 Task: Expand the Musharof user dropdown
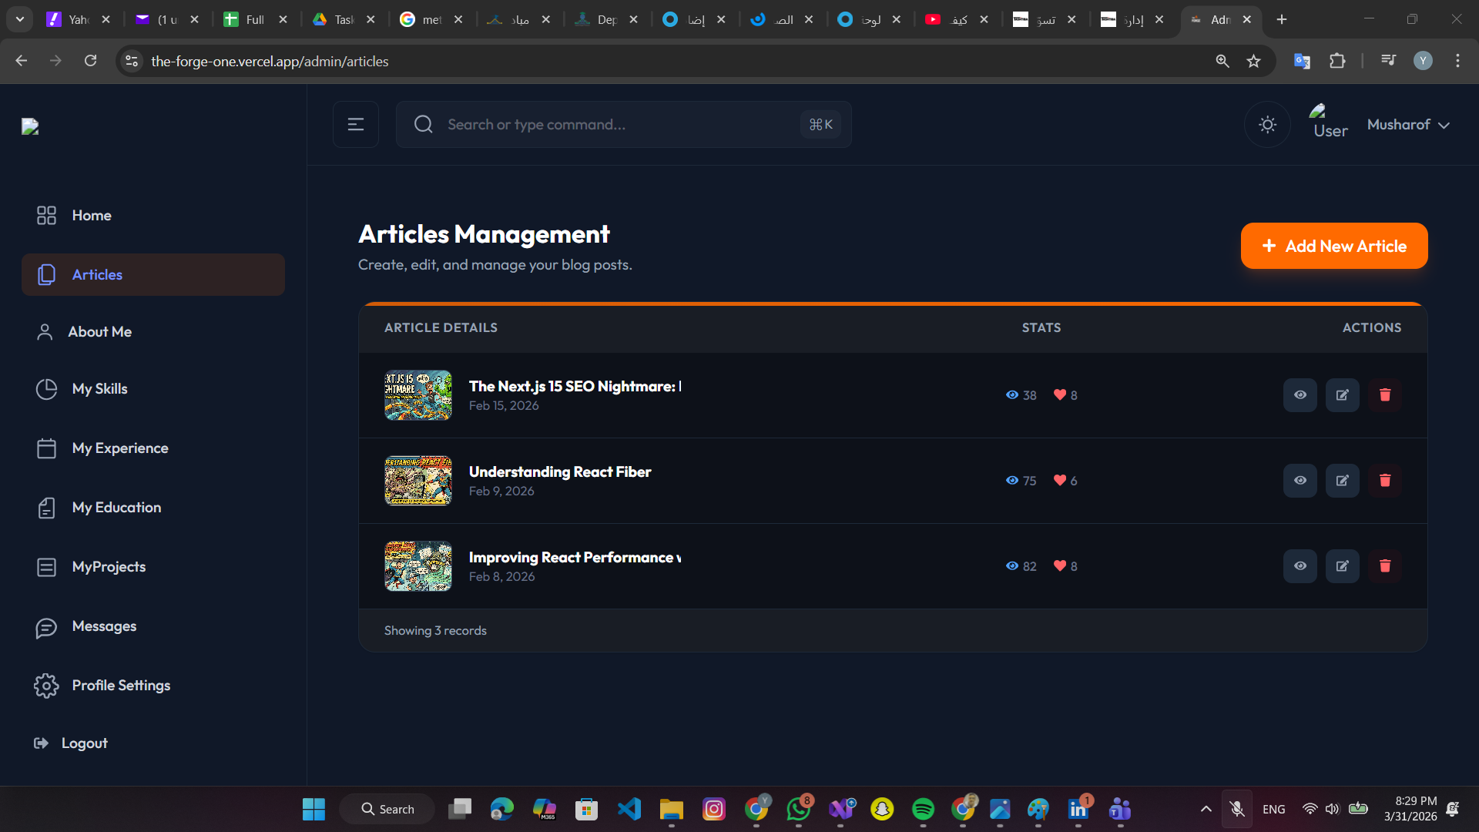1408,125
